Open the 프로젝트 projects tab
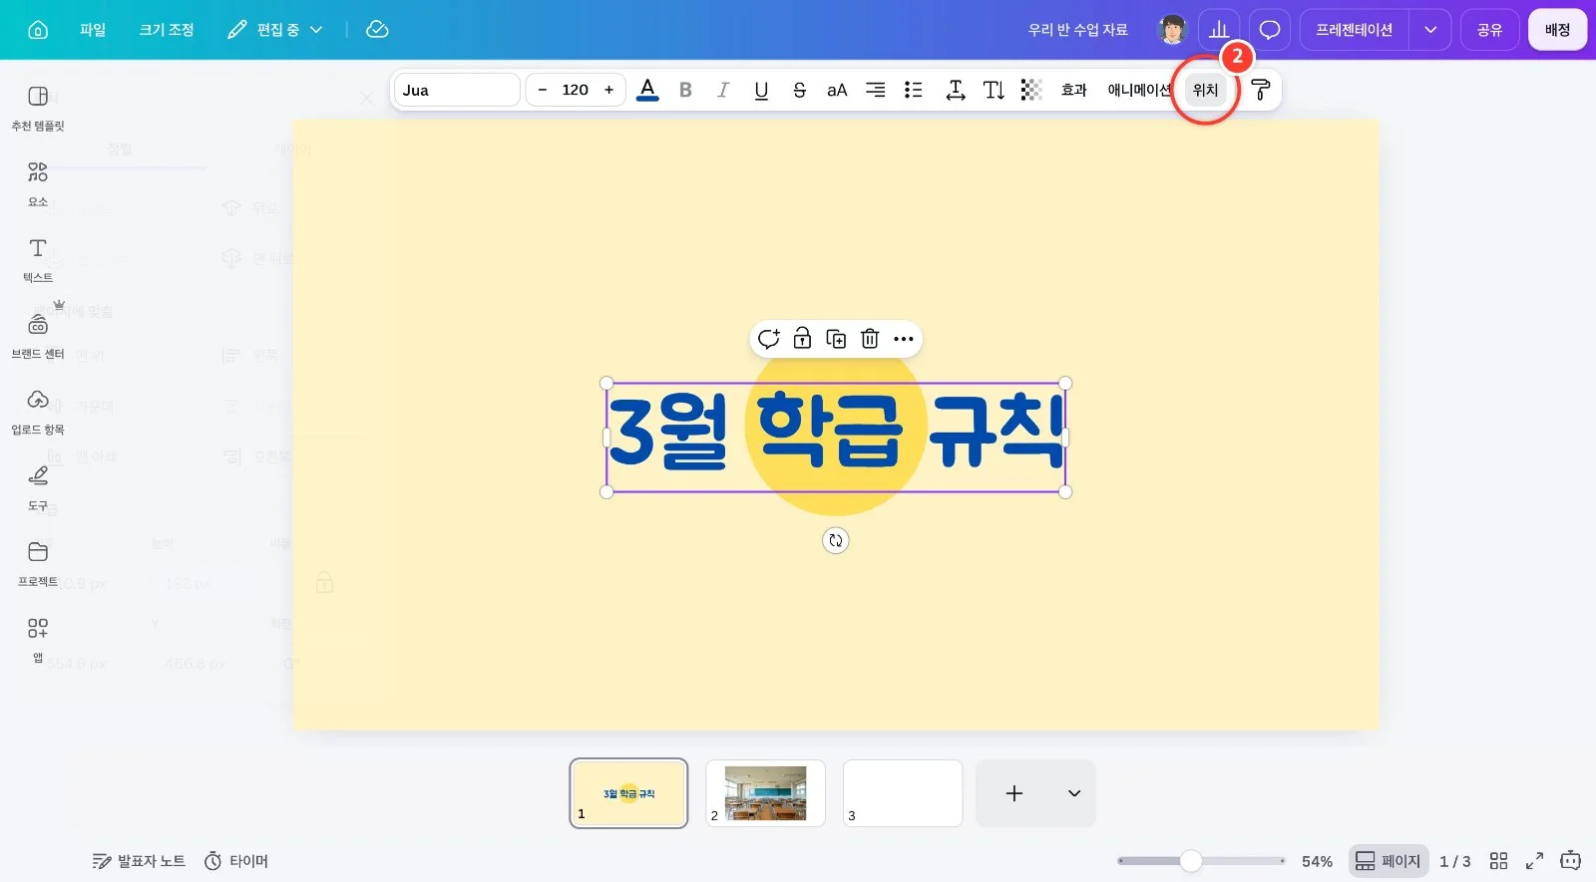1596x882 pixels. coord(38,564)
